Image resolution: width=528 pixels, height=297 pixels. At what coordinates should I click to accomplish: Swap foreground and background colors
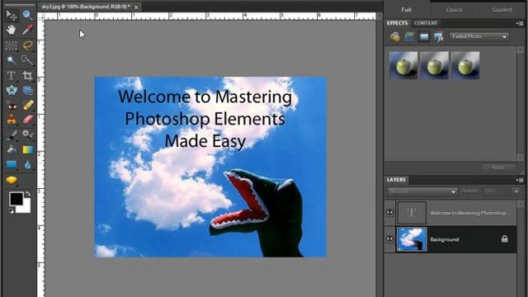pos(28,195)
